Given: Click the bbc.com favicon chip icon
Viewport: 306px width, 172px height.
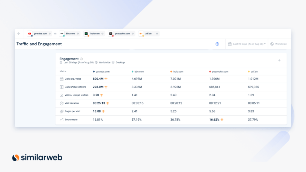Looking at the screenshot, I should coord(62,33).
